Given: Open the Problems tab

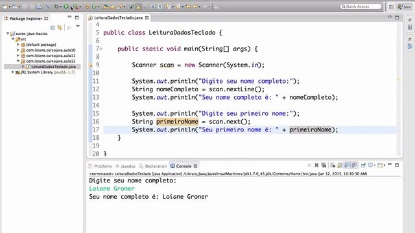Looking at the screenshot, I should point(101,166).
